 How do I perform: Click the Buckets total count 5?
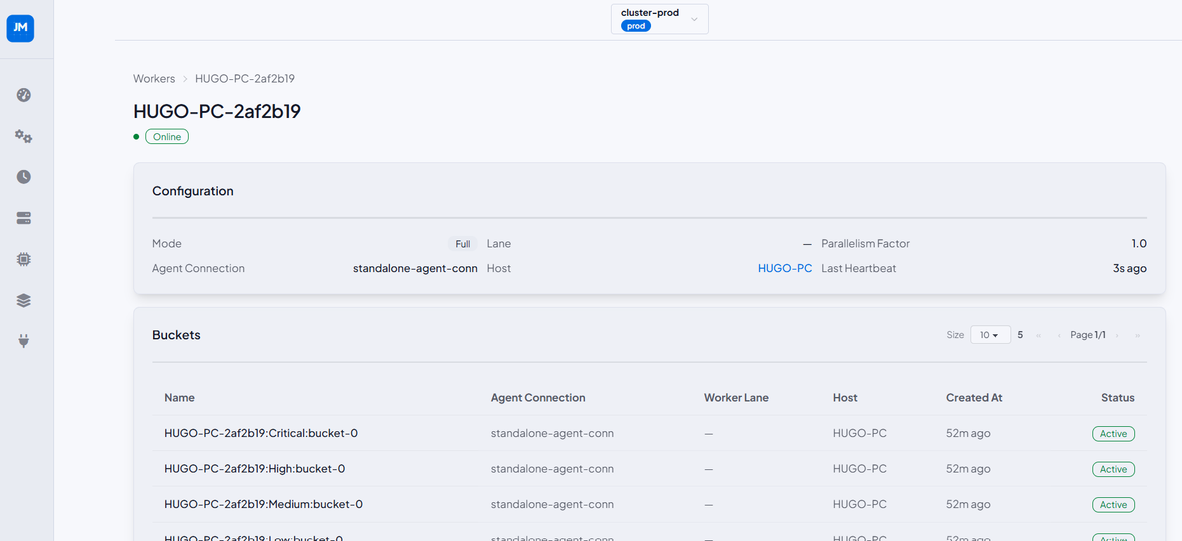click(1020, 335)
